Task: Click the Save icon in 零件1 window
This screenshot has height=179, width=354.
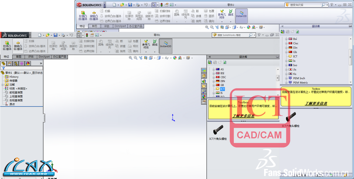Action: coord(55,35)
